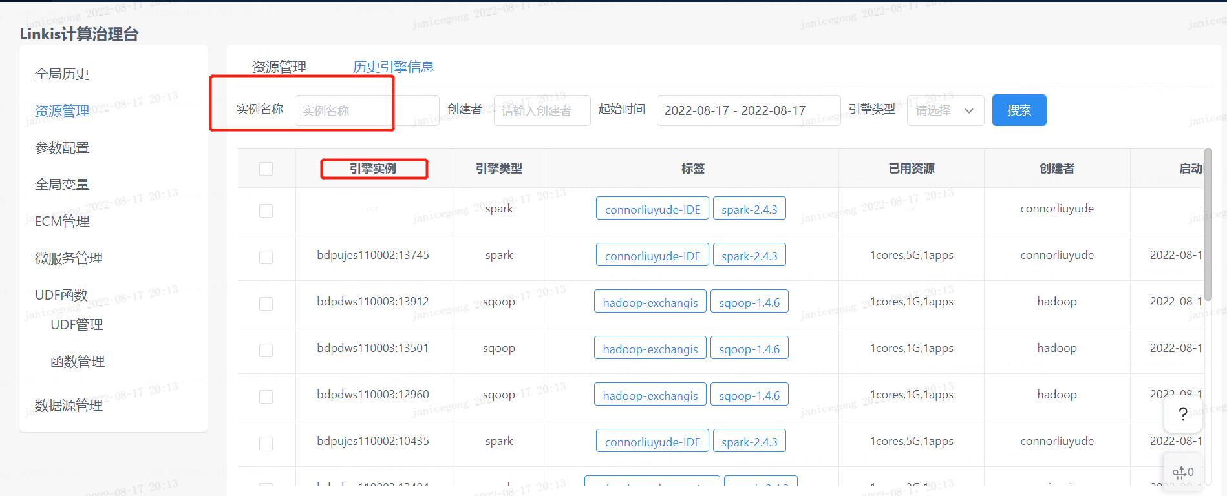Switch to the 资源管理 tab

pyautogui.click(x=279, y=67)
